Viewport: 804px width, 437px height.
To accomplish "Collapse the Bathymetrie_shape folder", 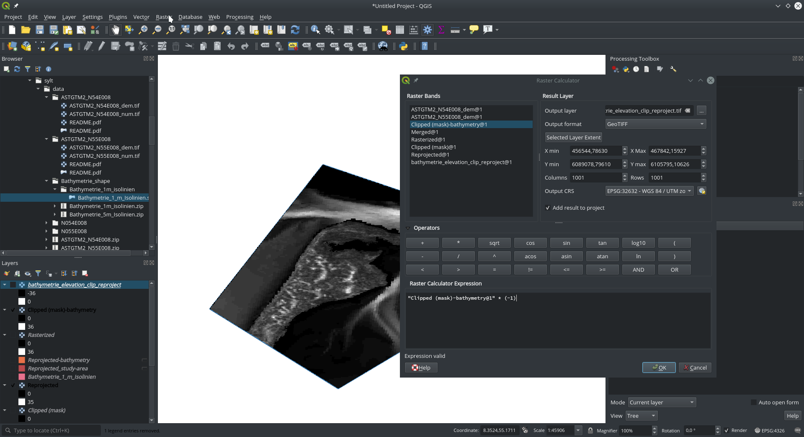I will click(x=47, y=181).
